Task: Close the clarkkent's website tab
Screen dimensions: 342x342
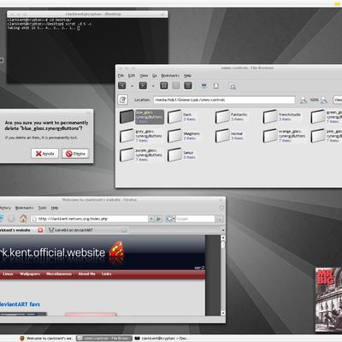Action: point(40,230)
